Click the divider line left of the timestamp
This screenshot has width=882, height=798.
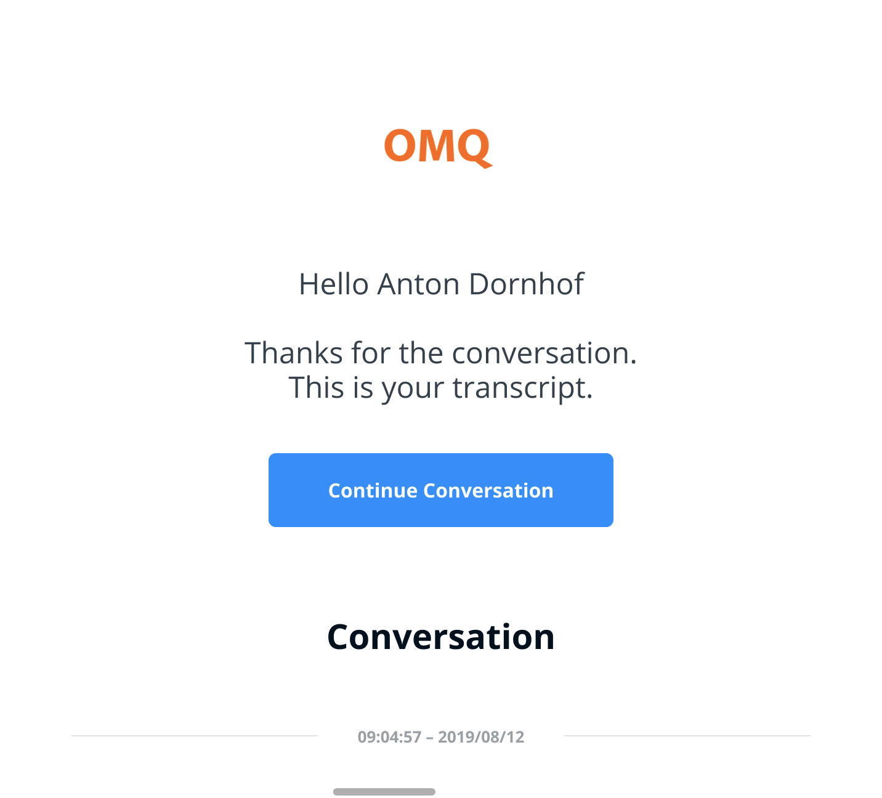[195, 736]
